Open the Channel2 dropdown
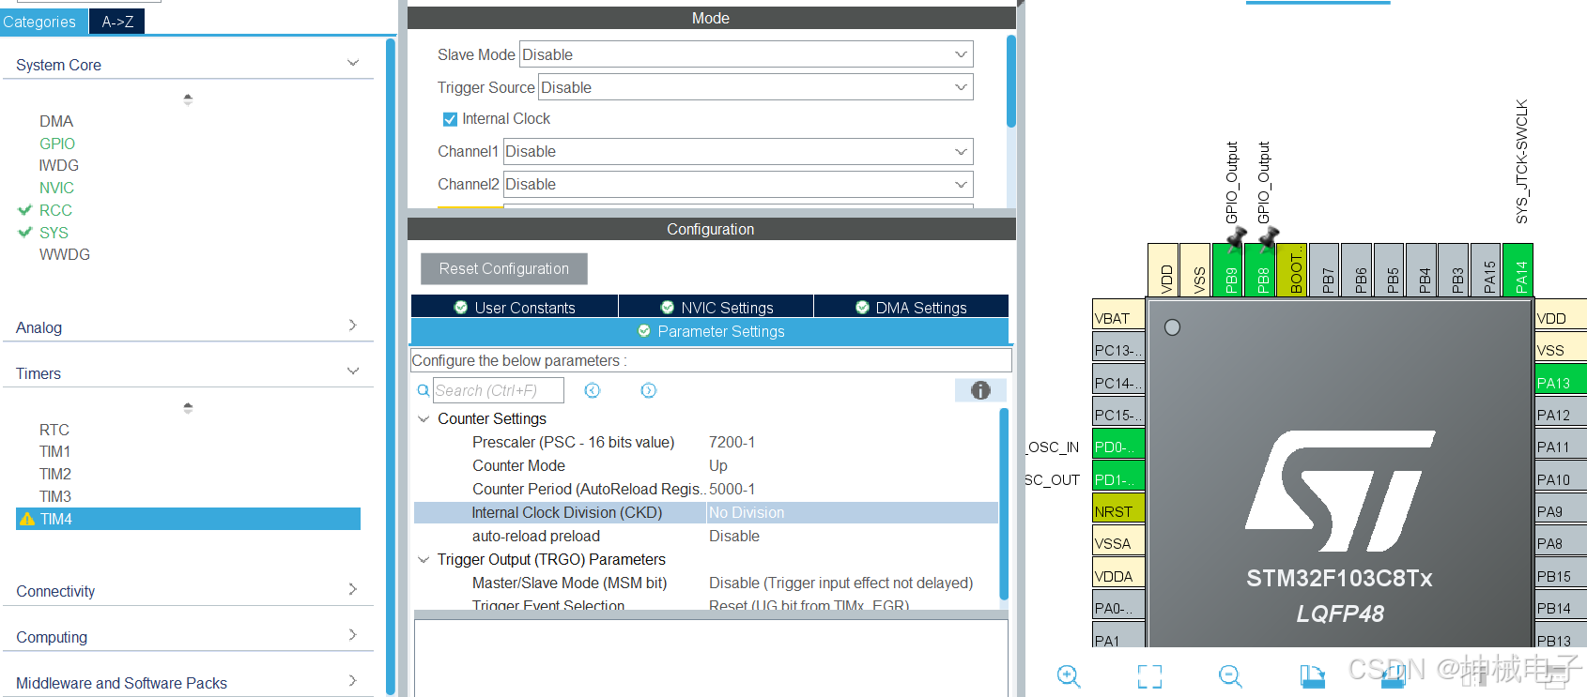The width and height of the screenshot is (1587, 697). 738,184
